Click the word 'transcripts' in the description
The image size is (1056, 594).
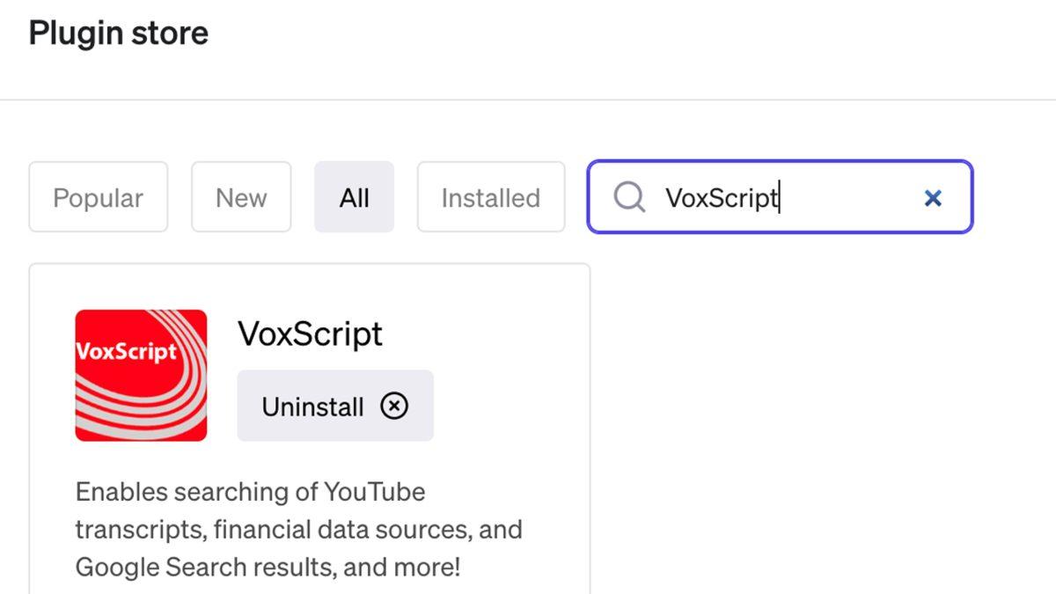click(140, 530)
